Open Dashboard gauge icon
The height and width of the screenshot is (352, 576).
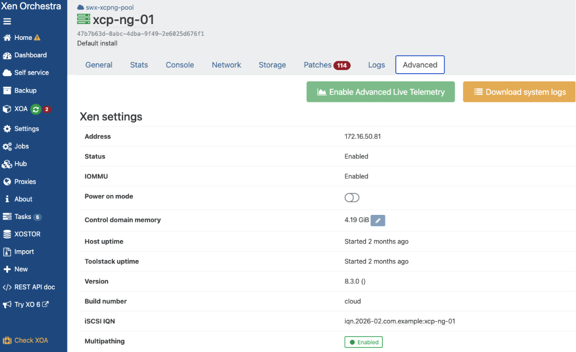click(x=7, y=55)
